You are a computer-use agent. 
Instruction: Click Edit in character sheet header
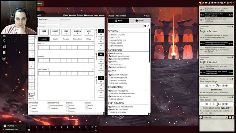(x=66, y=16)
